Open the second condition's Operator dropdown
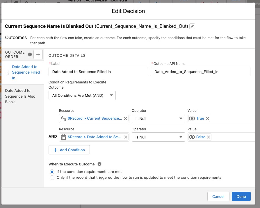The width and height of the screenshot is (260, 208). pyautogui.click(x=158, y=137)
